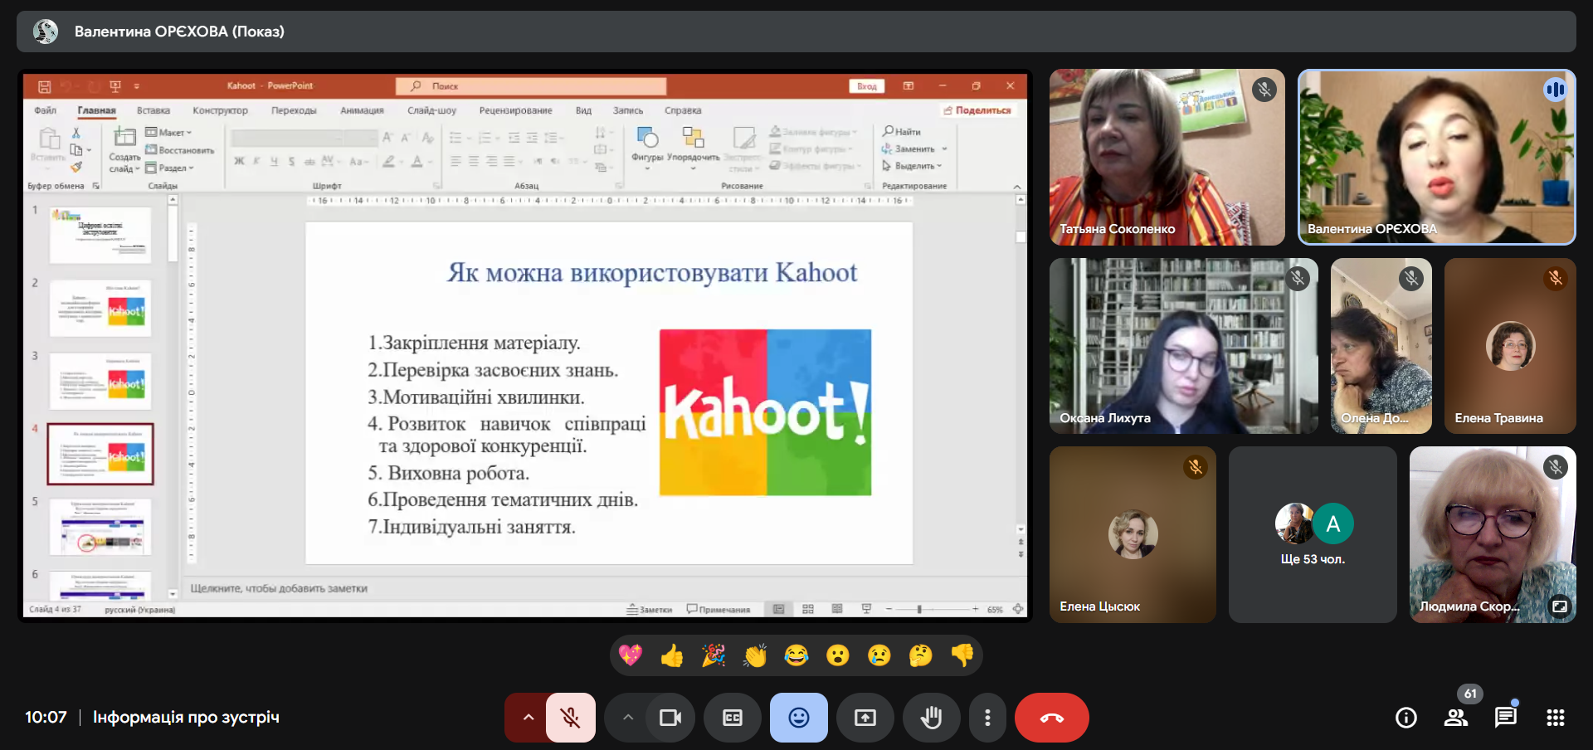This screenshot has height=750, width=1593.
Task: Leave the call
Action: [x=1052, y=718]
